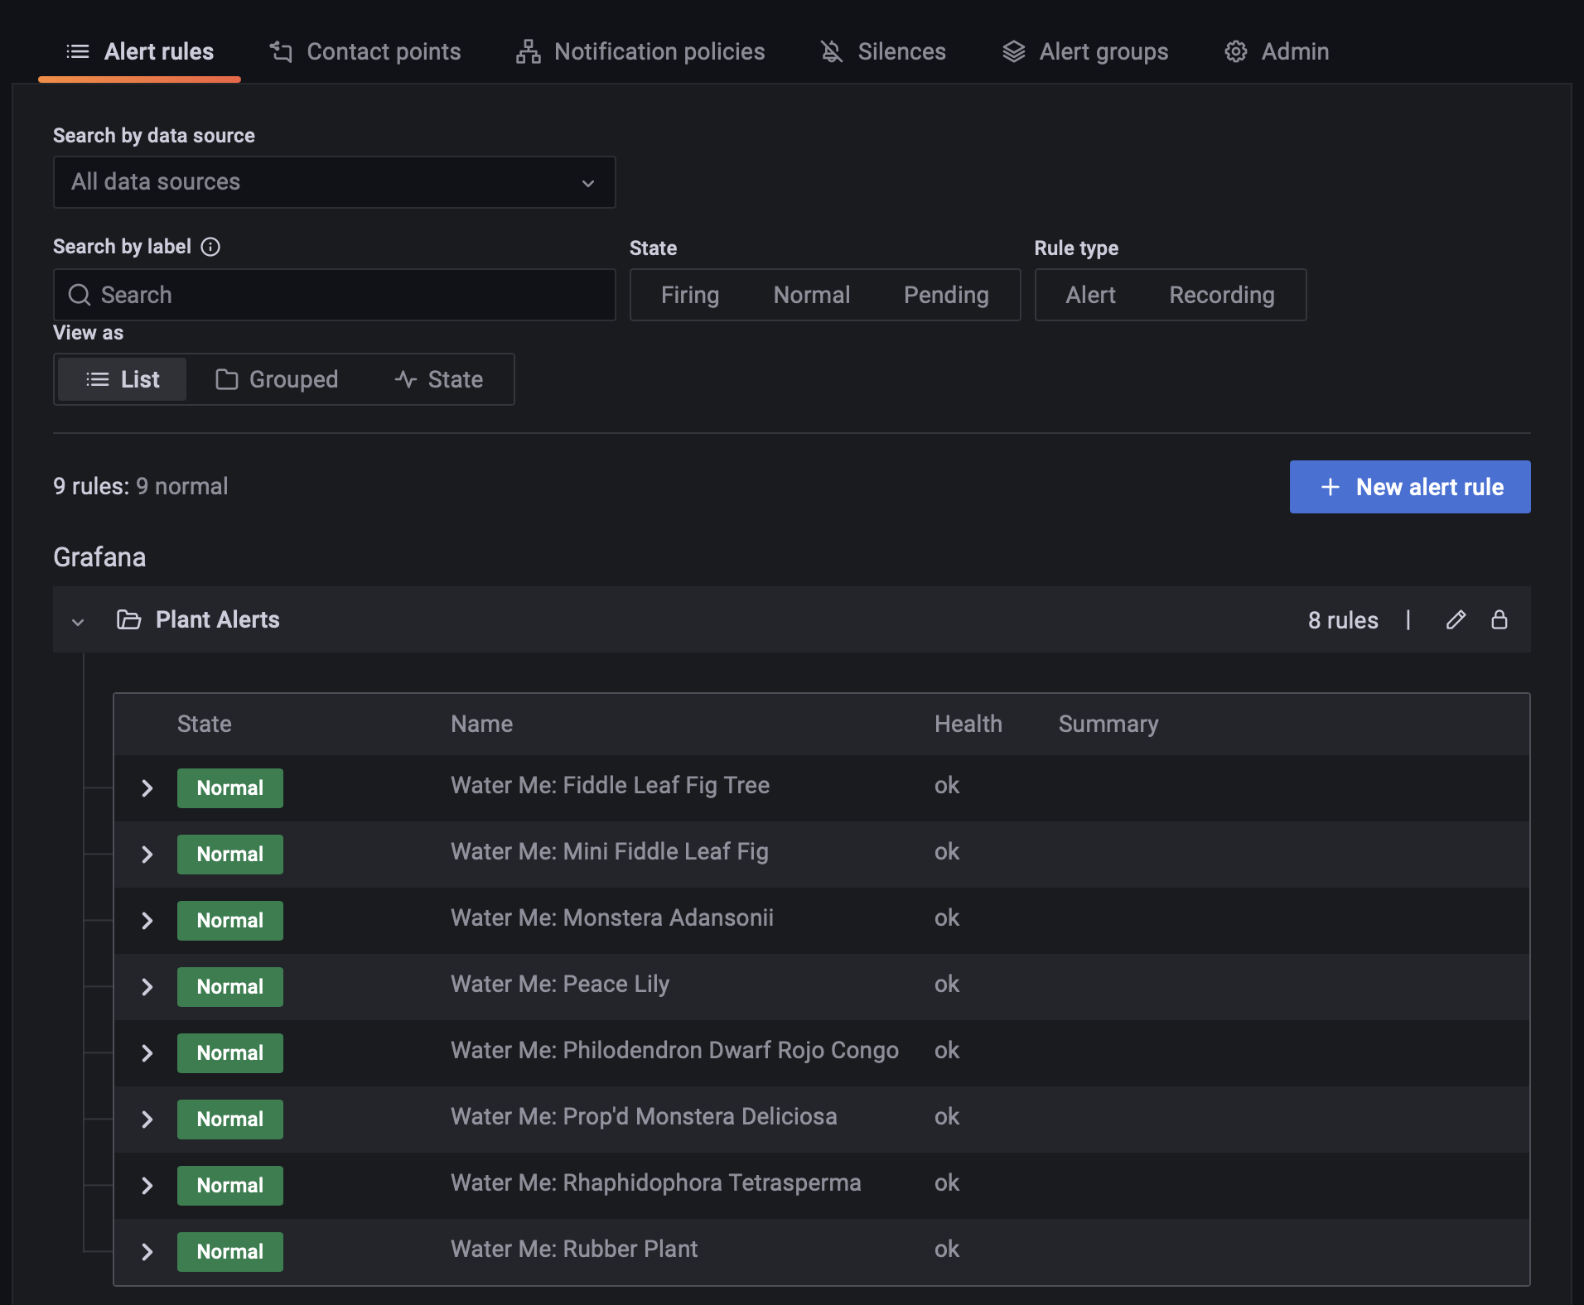
Task: Switch view to List
Action: point(123,379)
